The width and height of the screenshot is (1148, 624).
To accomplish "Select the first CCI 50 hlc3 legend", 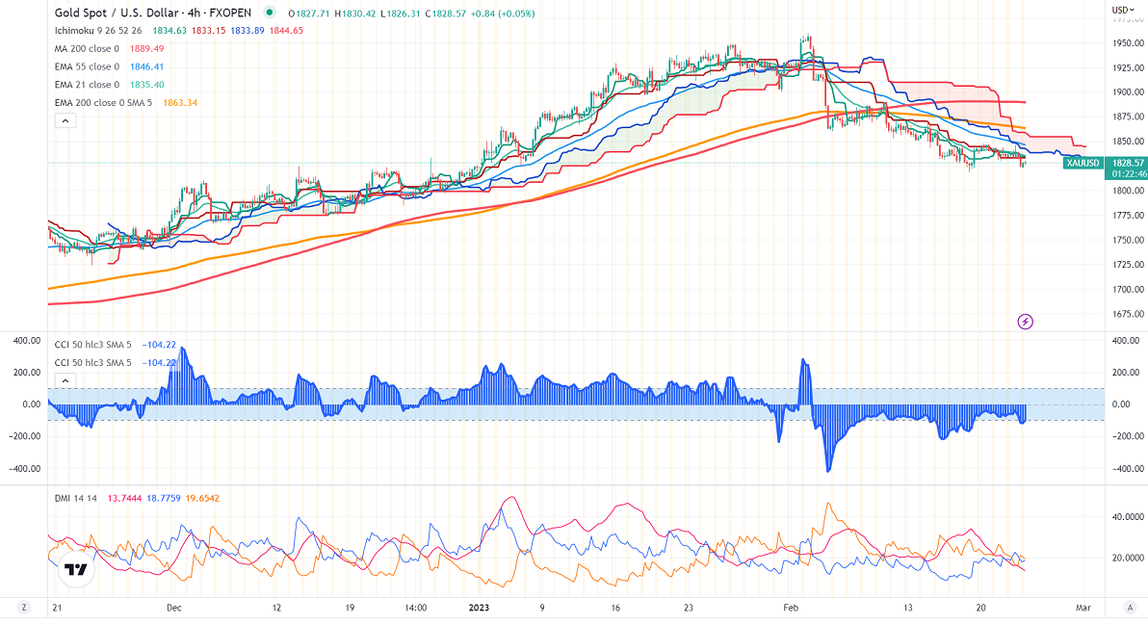I will coord(95,344).
